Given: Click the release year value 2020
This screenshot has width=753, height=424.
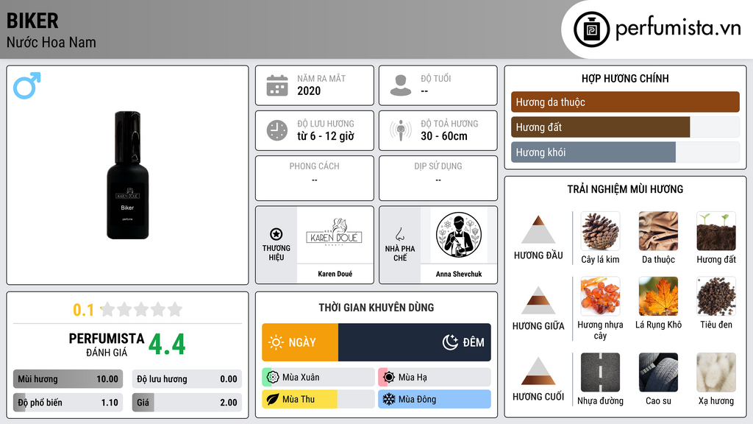Looking at the screenshot, I should 309,91.
